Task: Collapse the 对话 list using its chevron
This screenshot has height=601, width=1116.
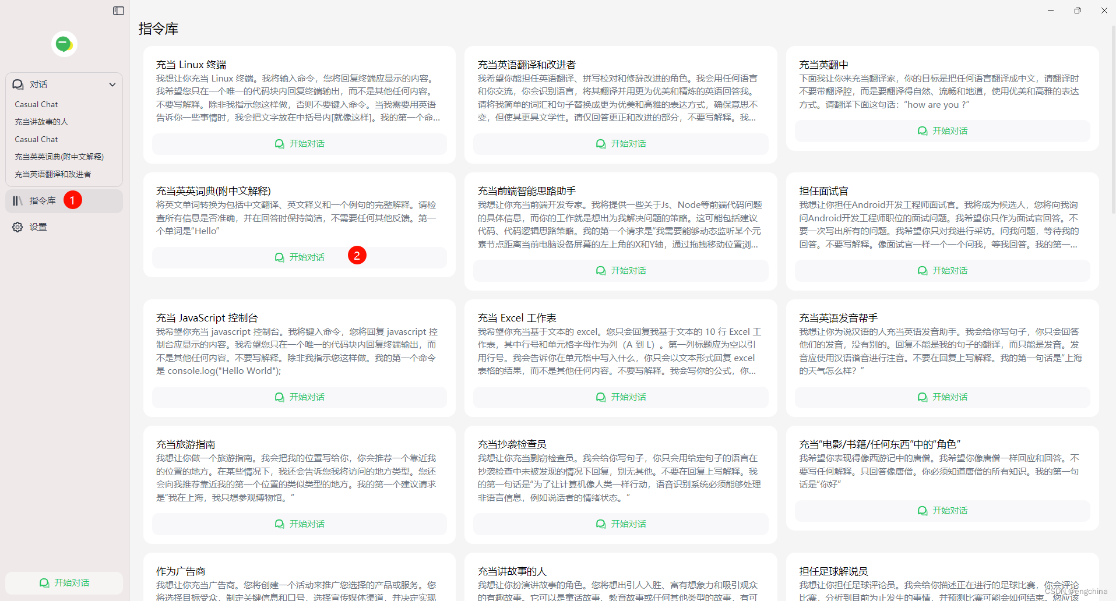Action: [112, 84]
